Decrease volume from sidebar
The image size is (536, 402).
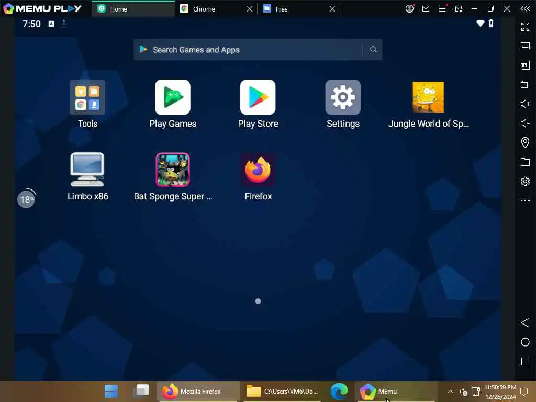point(525,123)
